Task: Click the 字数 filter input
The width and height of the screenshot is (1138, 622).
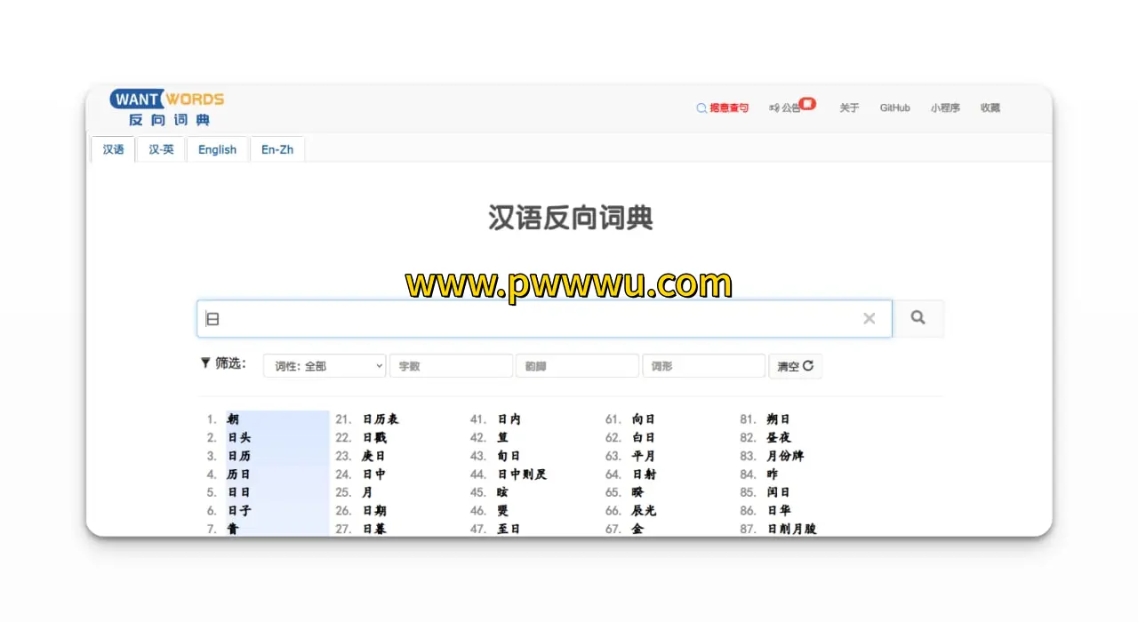Action: pos(451,366)
